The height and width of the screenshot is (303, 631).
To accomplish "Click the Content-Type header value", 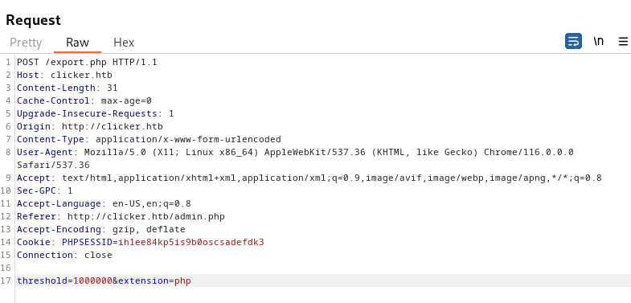I will [x=188, y=140].
